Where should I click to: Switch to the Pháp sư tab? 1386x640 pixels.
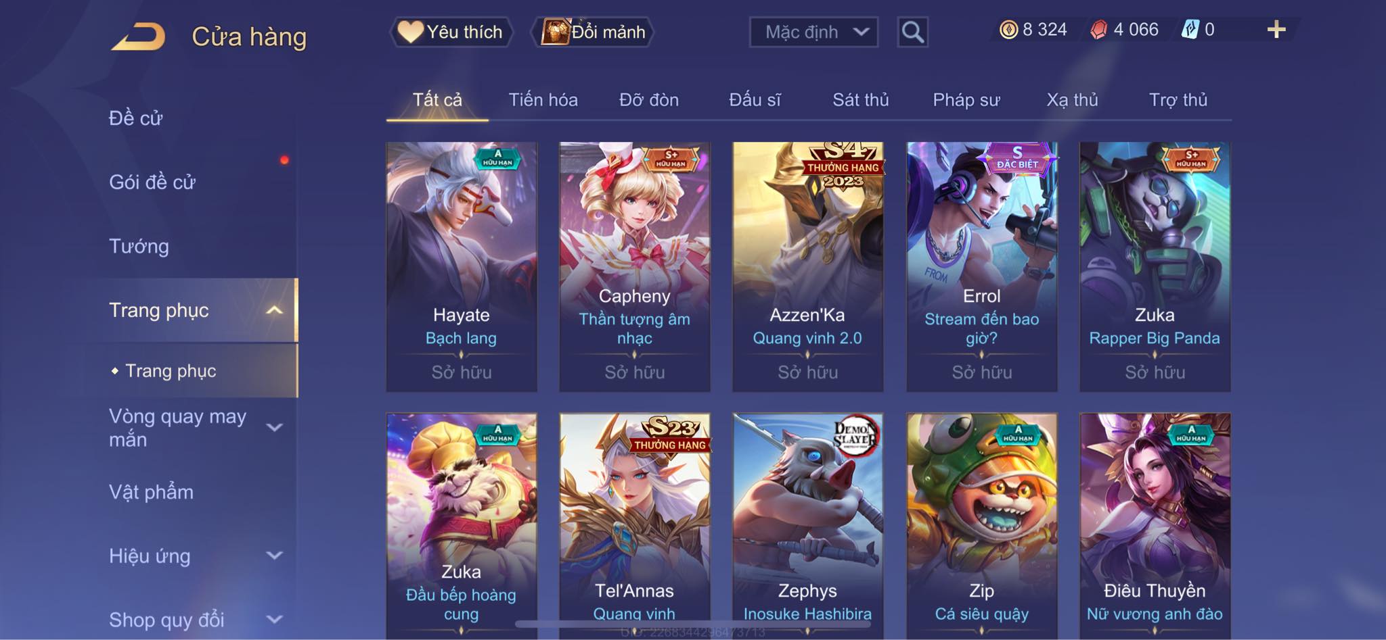[966, 100]
